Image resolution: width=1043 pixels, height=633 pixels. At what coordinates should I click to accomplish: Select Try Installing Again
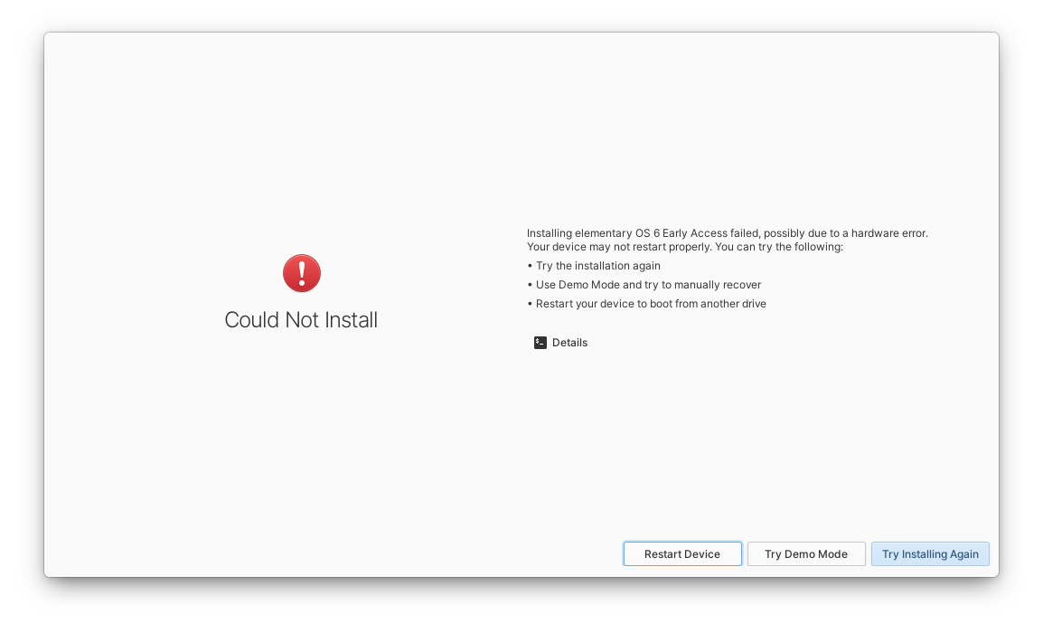(930, 553)
